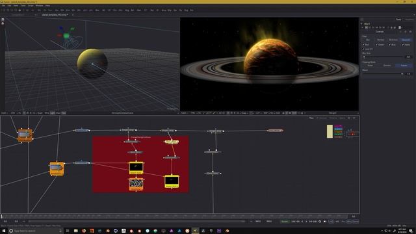Select the pink Saver node at flow right
Image resolution: width=416 pixels, height=234 pixels.
click(x=275, y=131)
